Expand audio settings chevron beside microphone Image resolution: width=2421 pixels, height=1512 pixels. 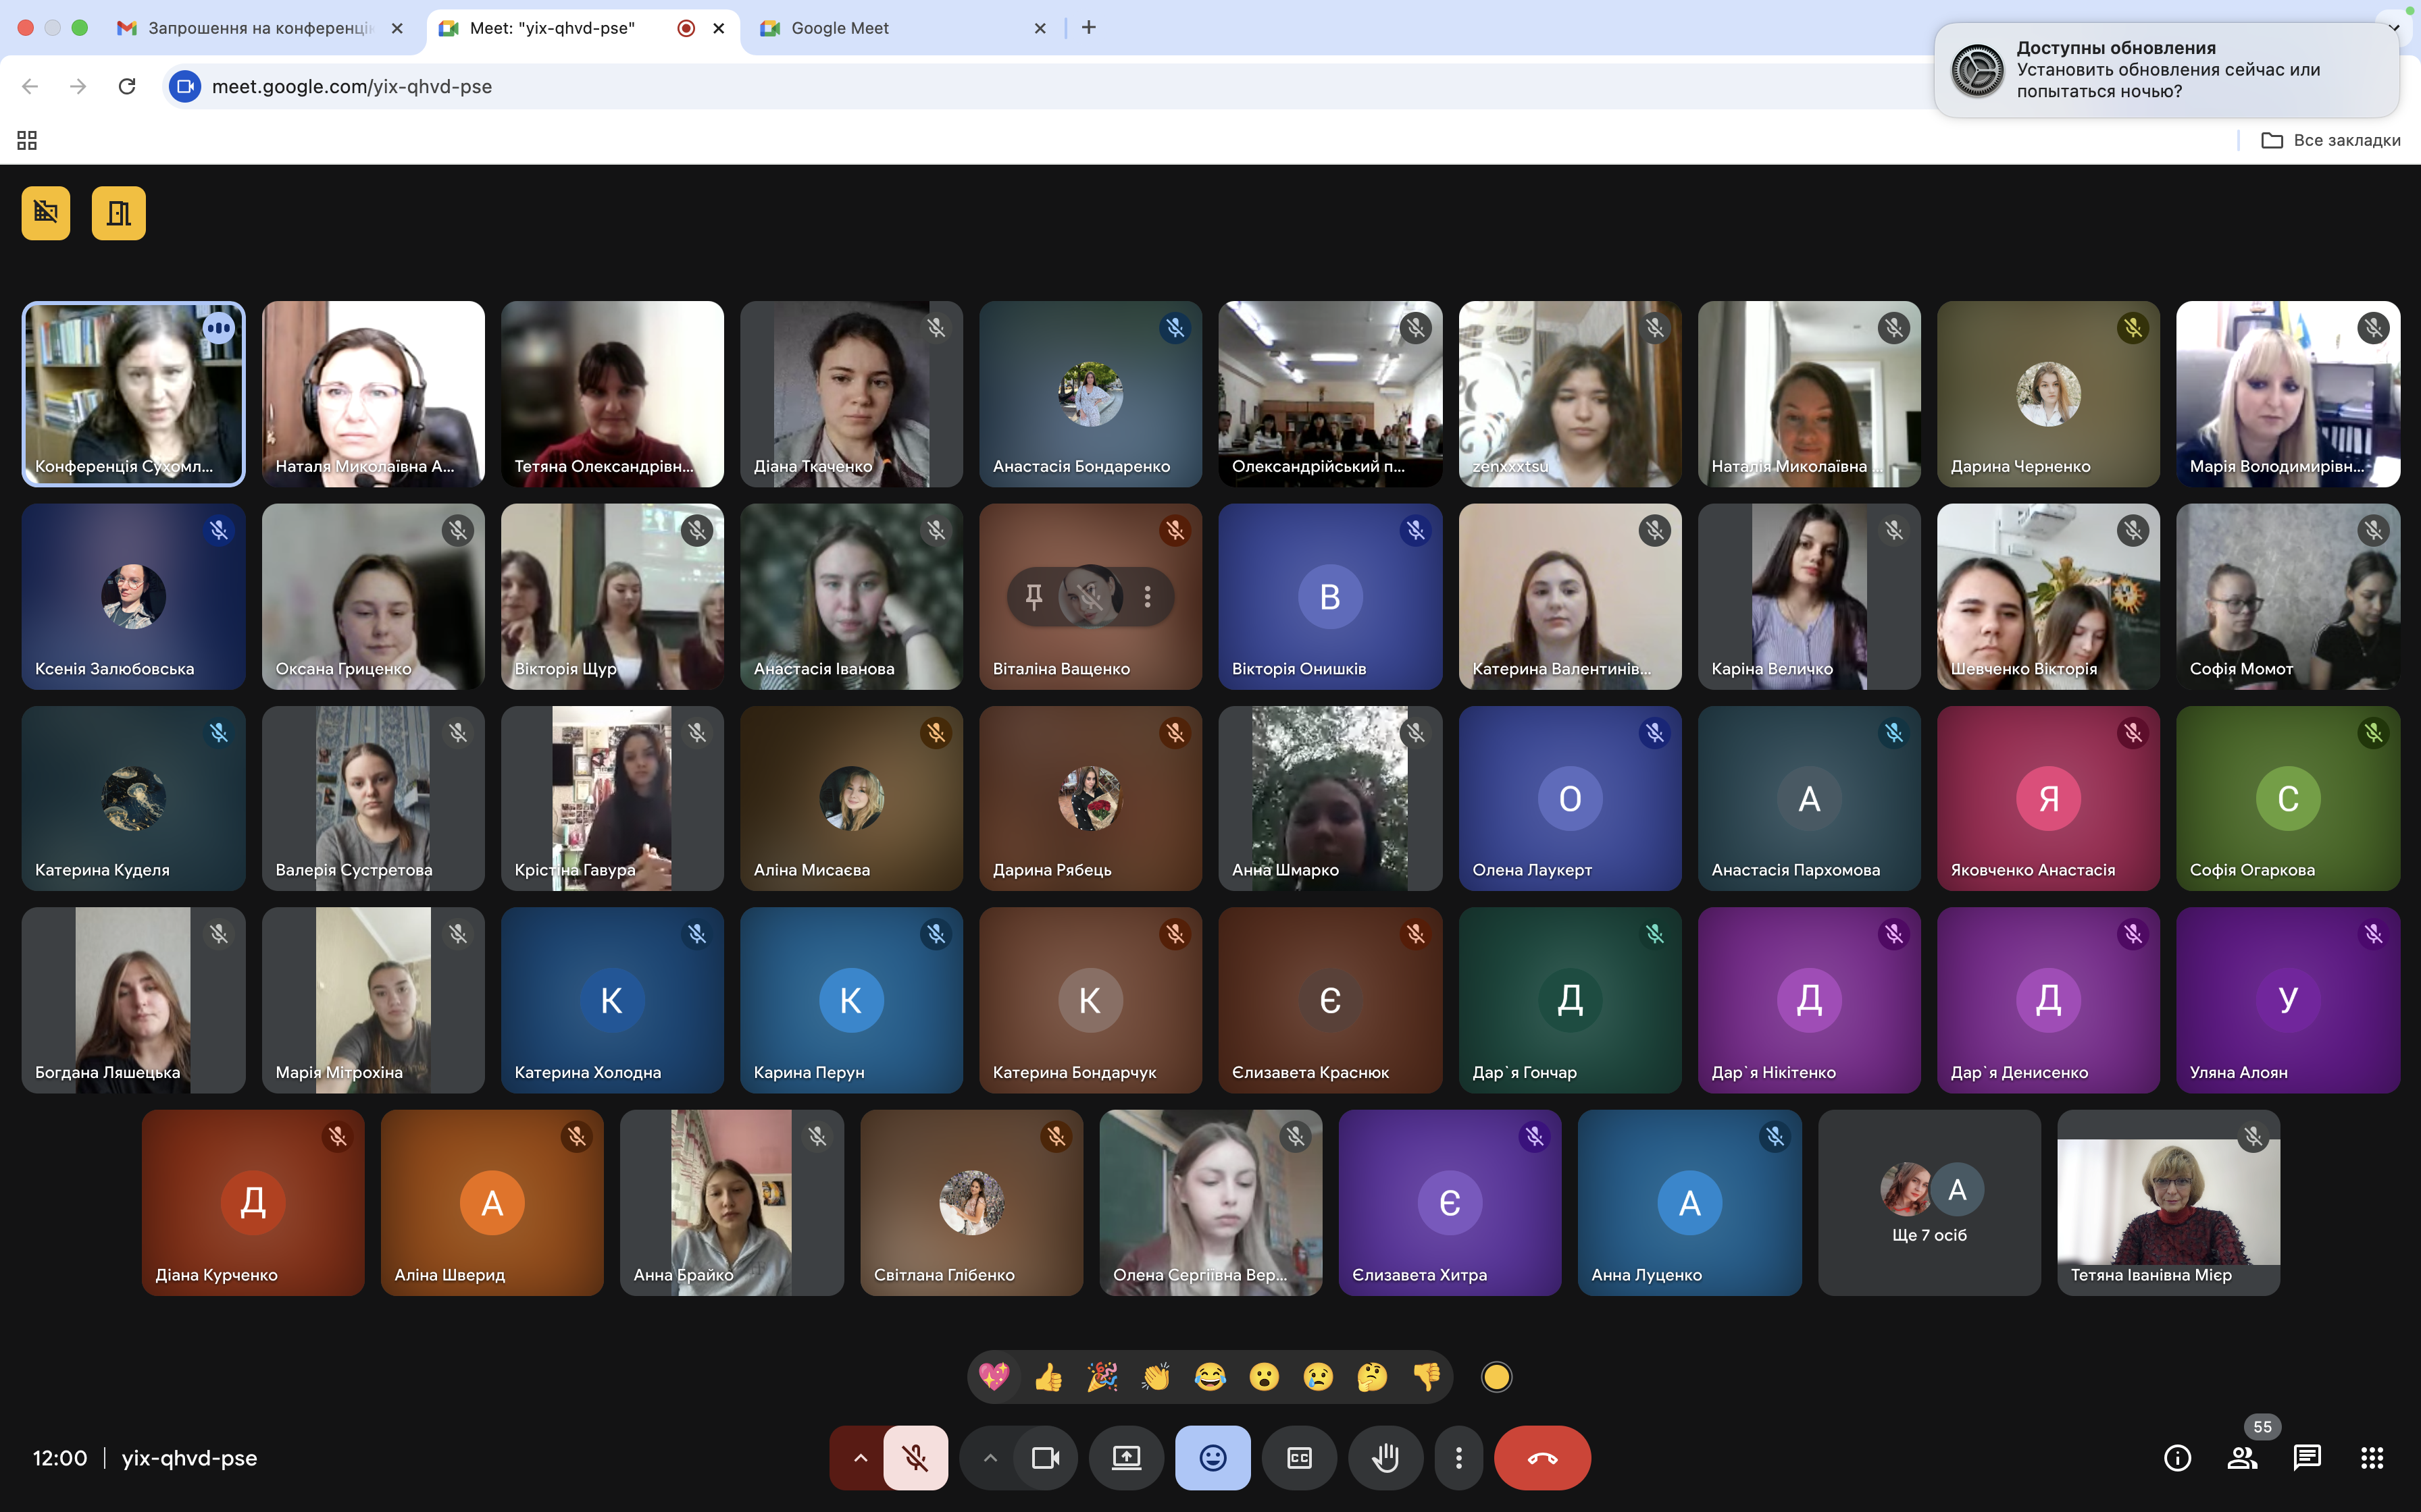coord(861,1458)
